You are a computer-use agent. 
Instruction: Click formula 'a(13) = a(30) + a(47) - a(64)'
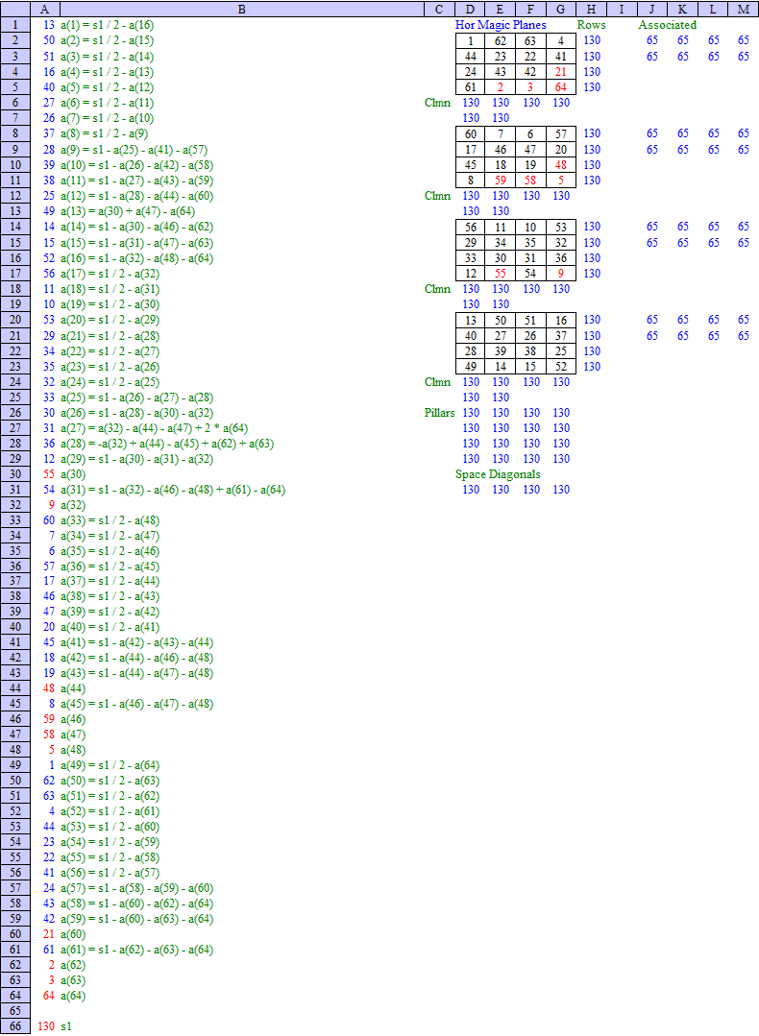[x=128, y=211]
